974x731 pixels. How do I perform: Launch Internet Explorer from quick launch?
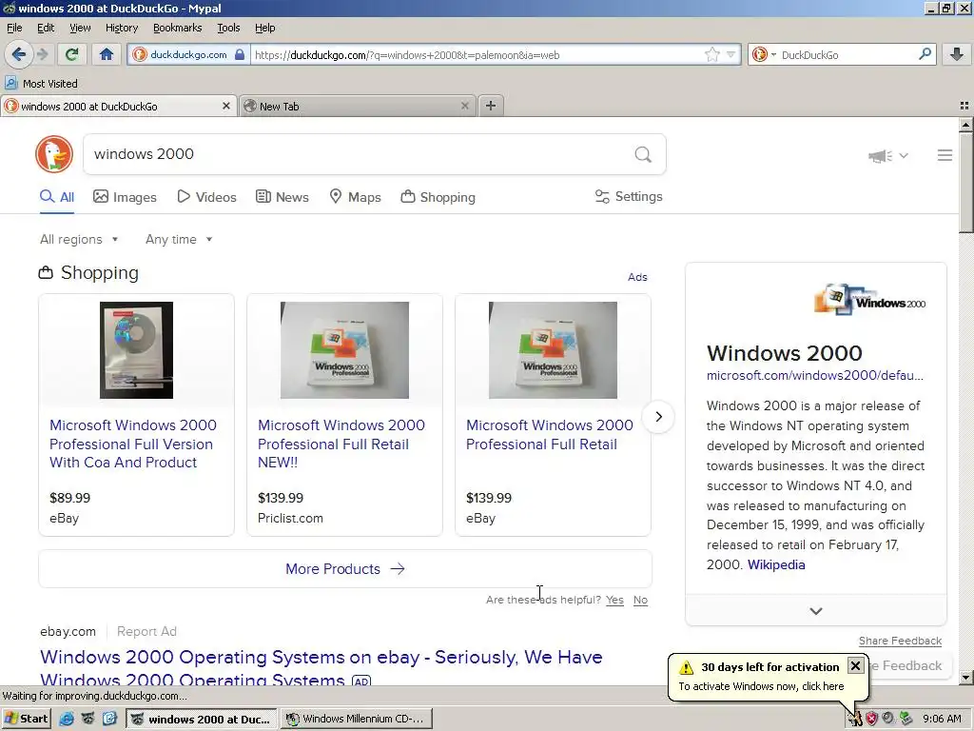[67, 720]
